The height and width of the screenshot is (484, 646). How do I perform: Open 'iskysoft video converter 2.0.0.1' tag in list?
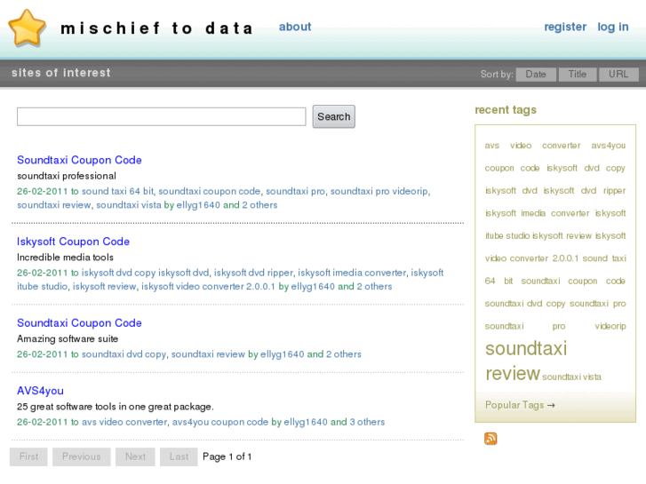tap(208, 286)
